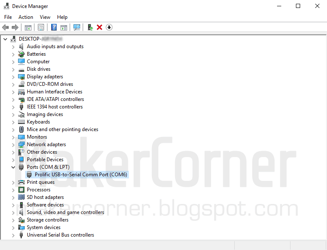Select the IDE ATA/ATAPI controllers label
Screen dimensions: 327x250
[x=55, y=99]
